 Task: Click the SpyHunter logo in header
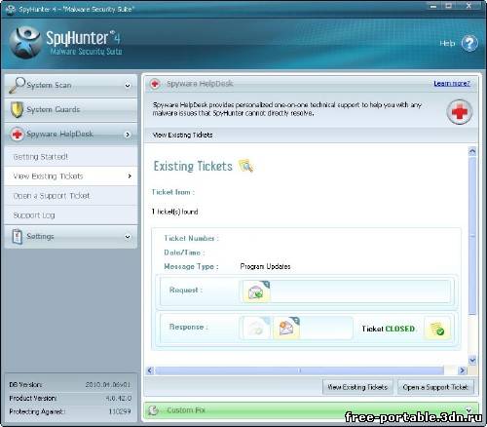25,43
